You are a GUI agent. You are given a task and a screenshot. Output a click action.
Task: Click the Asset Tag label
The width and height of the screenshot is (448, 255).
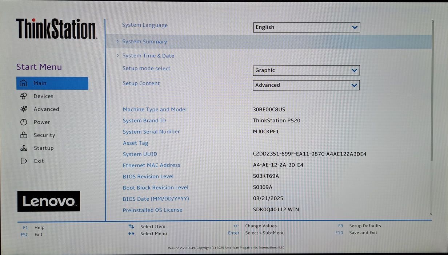(x=135, y=143)
